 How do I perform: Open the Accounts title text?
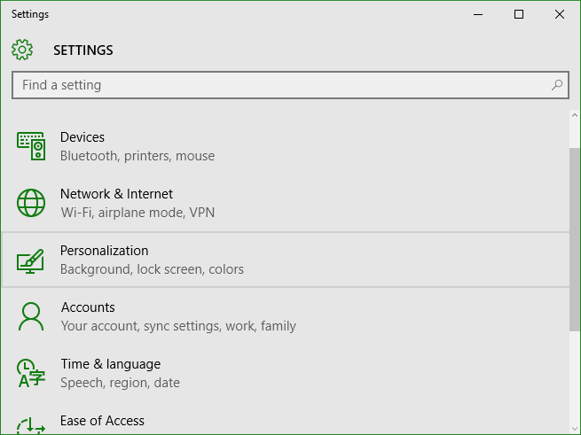(x=88, y=307)
